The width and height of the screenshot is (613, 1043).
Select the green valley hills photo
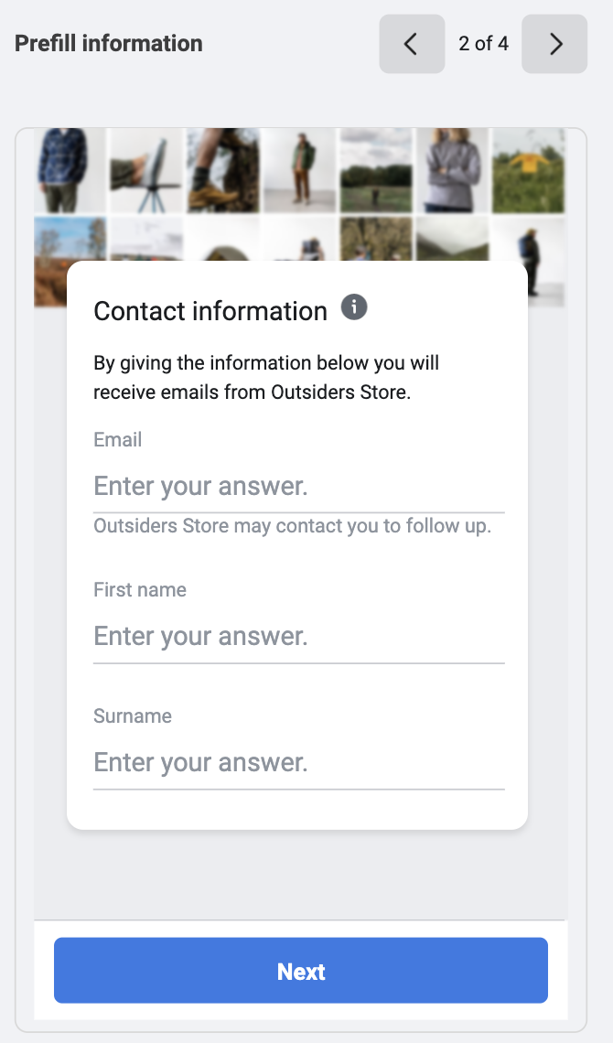452,240
